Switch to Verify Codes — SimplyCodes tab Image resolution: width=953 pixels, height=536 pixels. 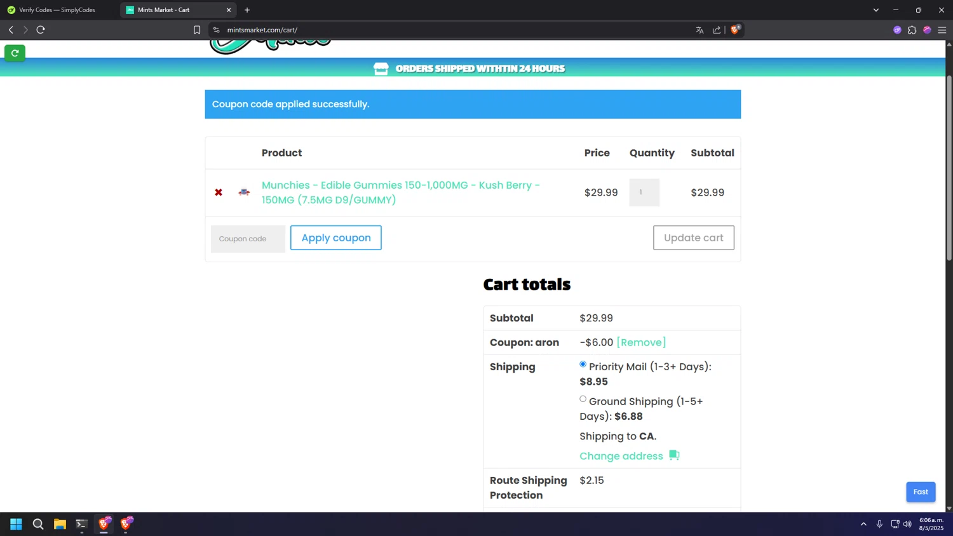57,10
